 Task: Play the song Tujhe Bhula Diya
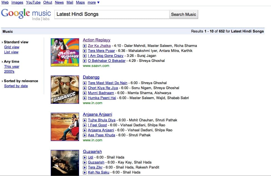click(x=85, y=120)
